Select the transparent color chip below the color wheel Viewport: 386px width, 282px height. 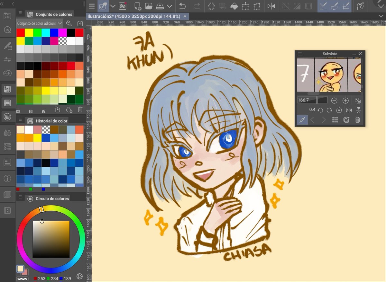click(x=22, y=278)
